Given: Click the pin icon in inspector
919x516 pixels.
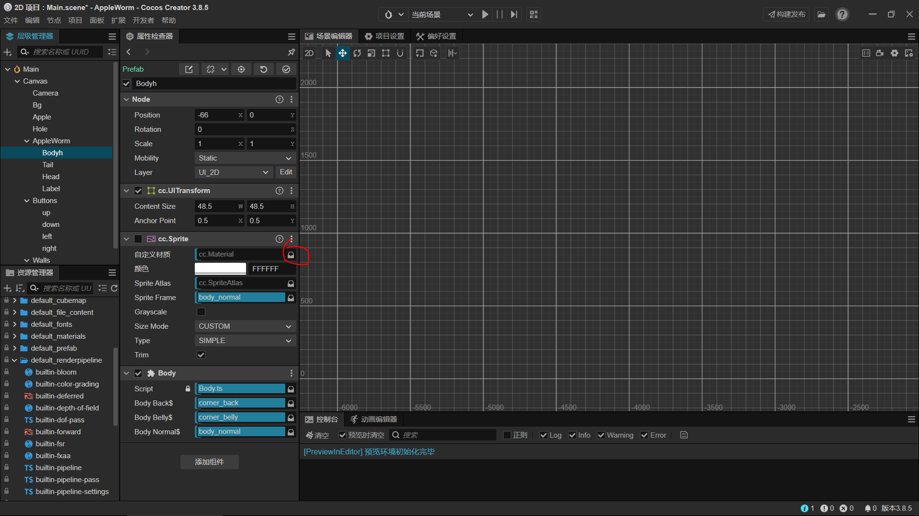Looking at the screenshot, I should click(291, 52).
